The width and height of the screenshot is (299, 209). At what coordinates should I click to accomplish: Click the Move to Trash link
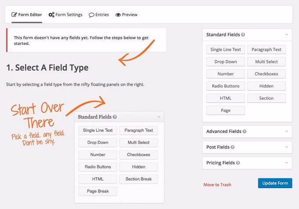tap(217, 185)
